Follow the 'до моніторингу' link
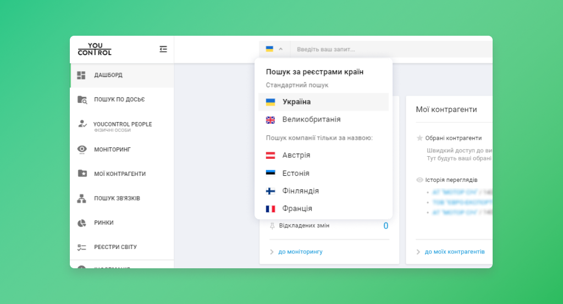The image size is (563, 304). [300, 252]
